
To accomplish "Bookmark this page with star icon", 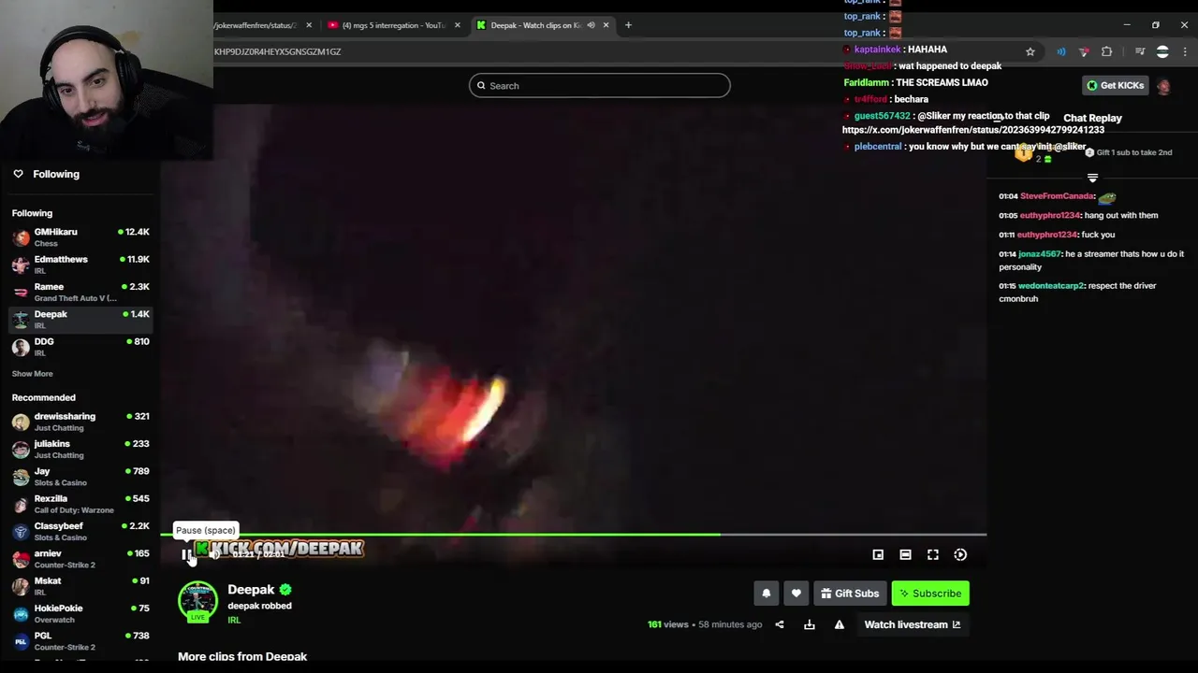I will [x=1030, y=51].
